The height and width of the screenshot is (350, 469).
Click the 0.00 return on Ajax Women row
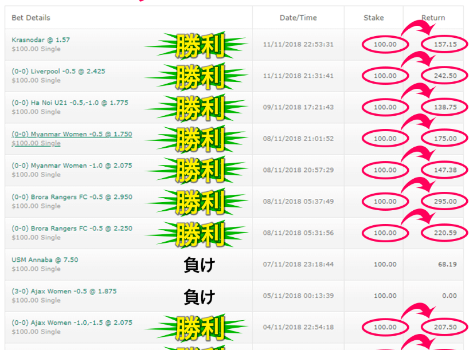(449, 296)
